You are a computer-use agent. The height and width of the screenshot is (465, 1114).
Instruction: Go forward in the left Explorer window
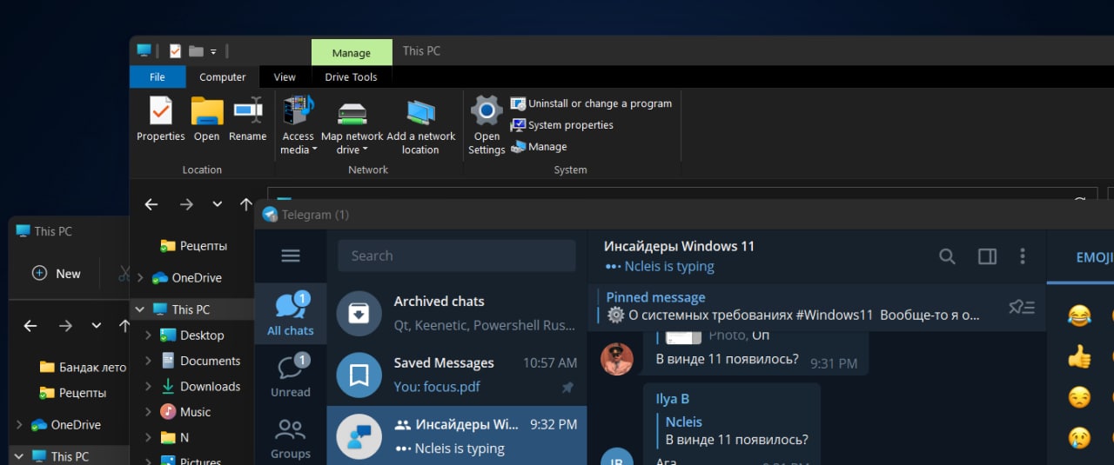65,326
